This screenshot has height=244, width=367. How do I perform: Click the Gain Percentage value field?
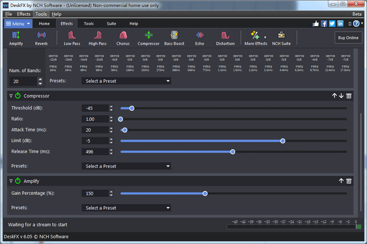click(95, 193)
